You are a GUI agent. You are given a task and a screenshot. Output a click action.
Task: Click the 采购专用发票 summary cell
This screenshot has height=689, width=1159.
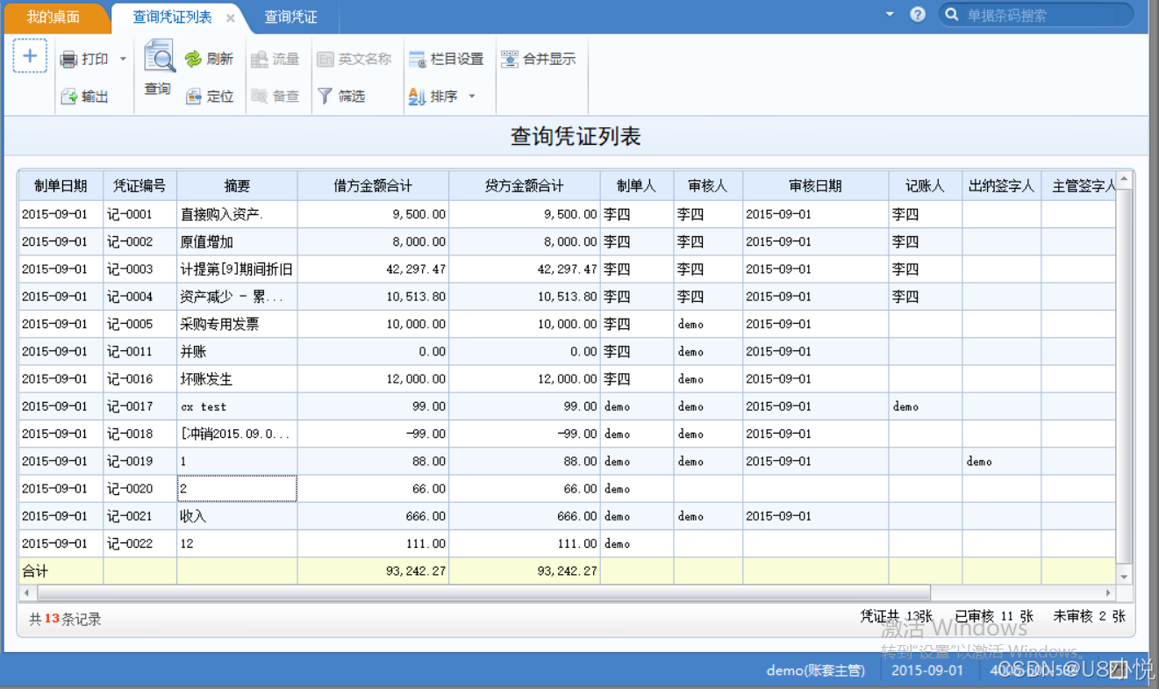237,324
